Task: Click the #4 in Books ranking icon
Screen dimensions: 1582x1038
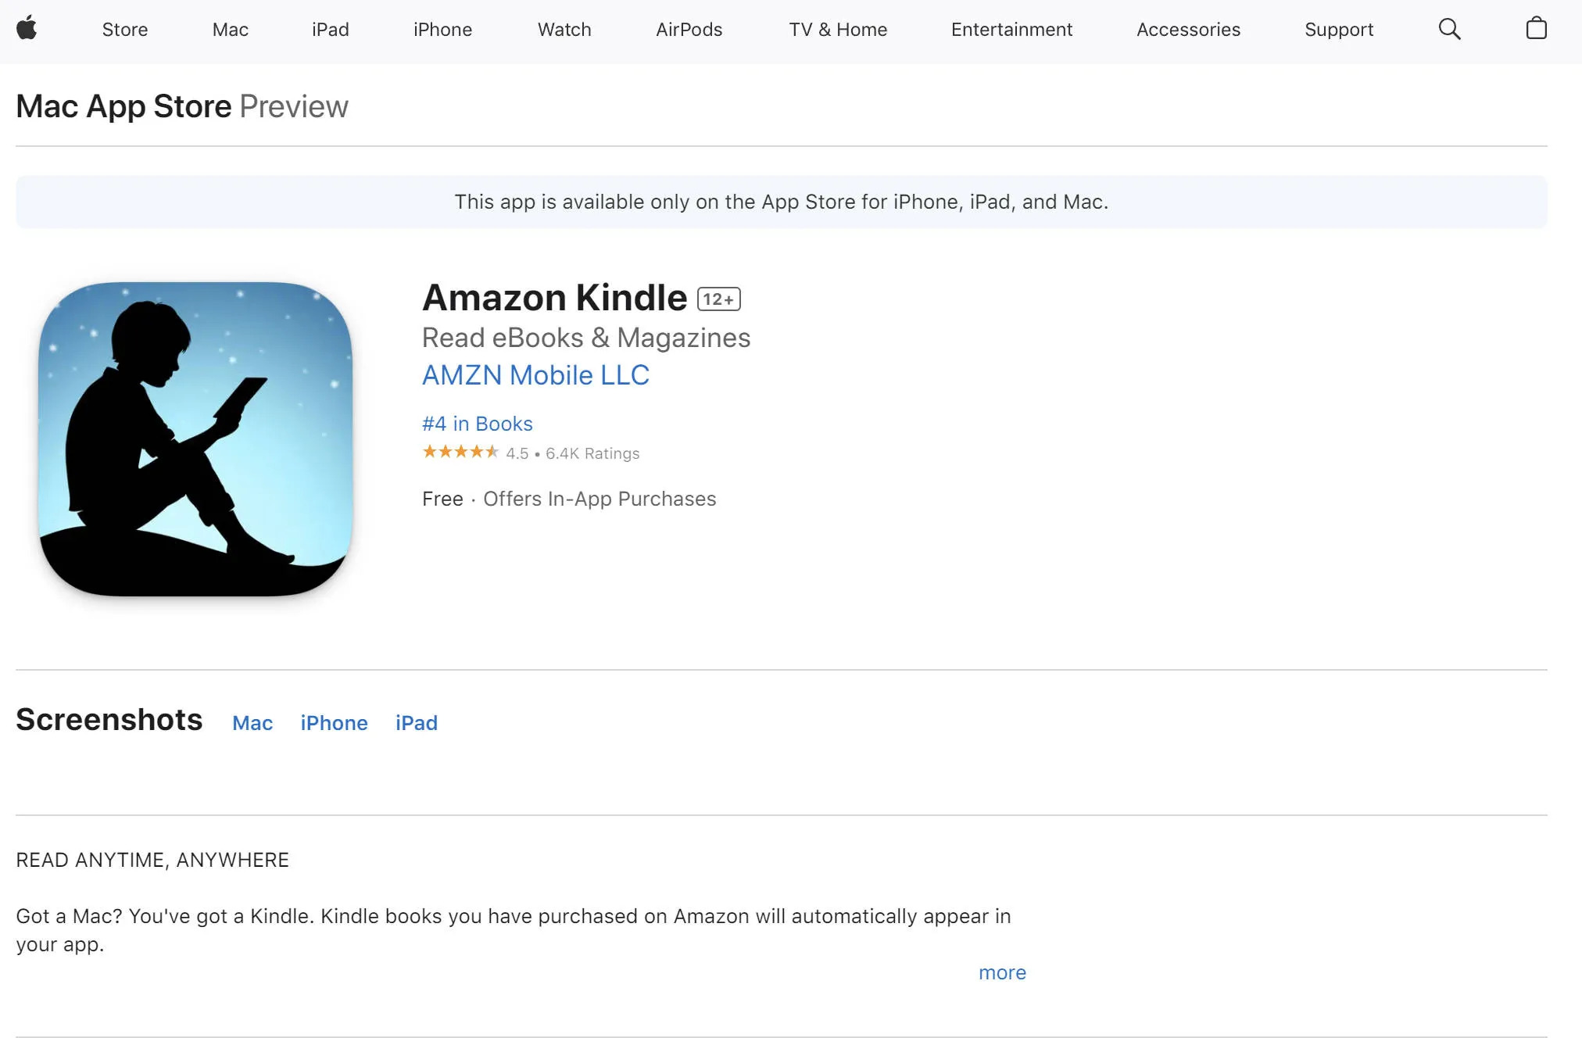Action: coord(477,423)
